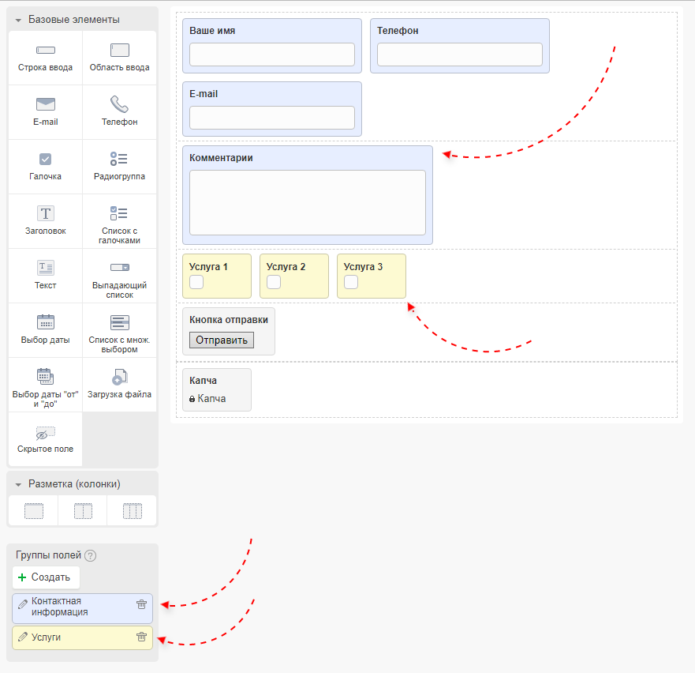Image resolution: width=695 pixels, height=673 pixels.
Task: Select the Заголовок element icon
Action: (x=45, y=213)
